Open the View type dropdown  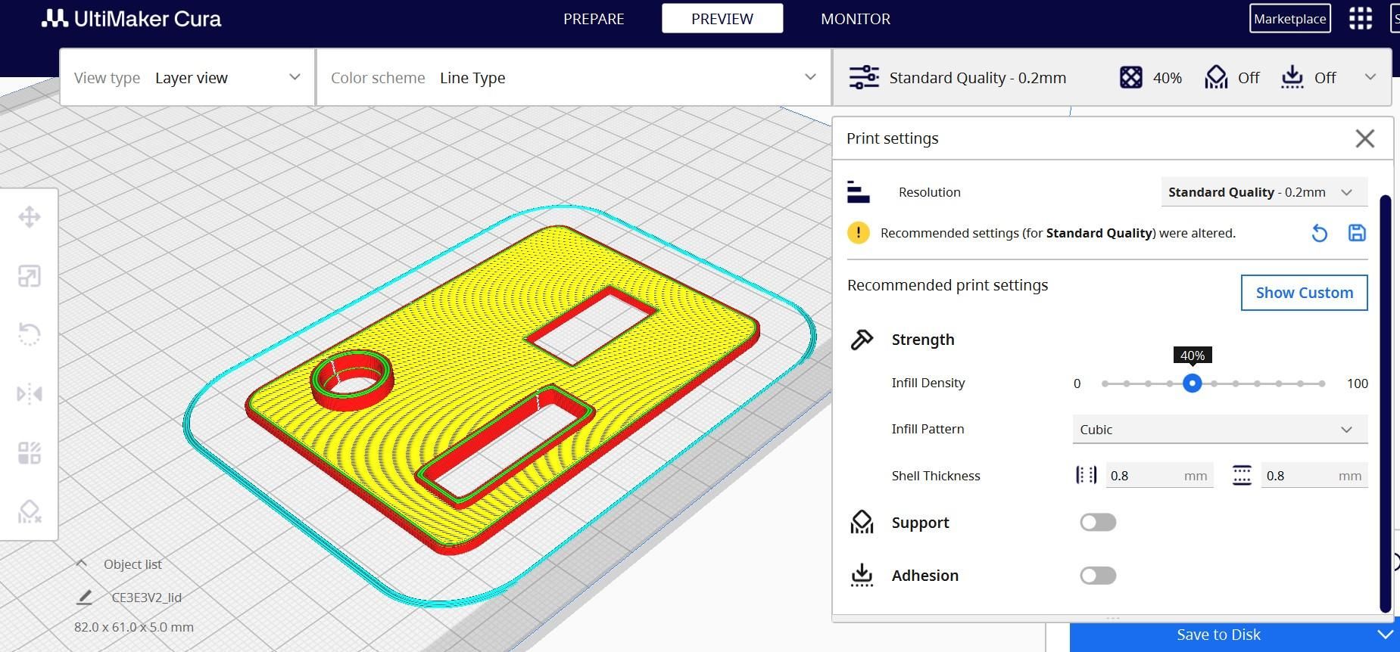[x=188, y=77]
